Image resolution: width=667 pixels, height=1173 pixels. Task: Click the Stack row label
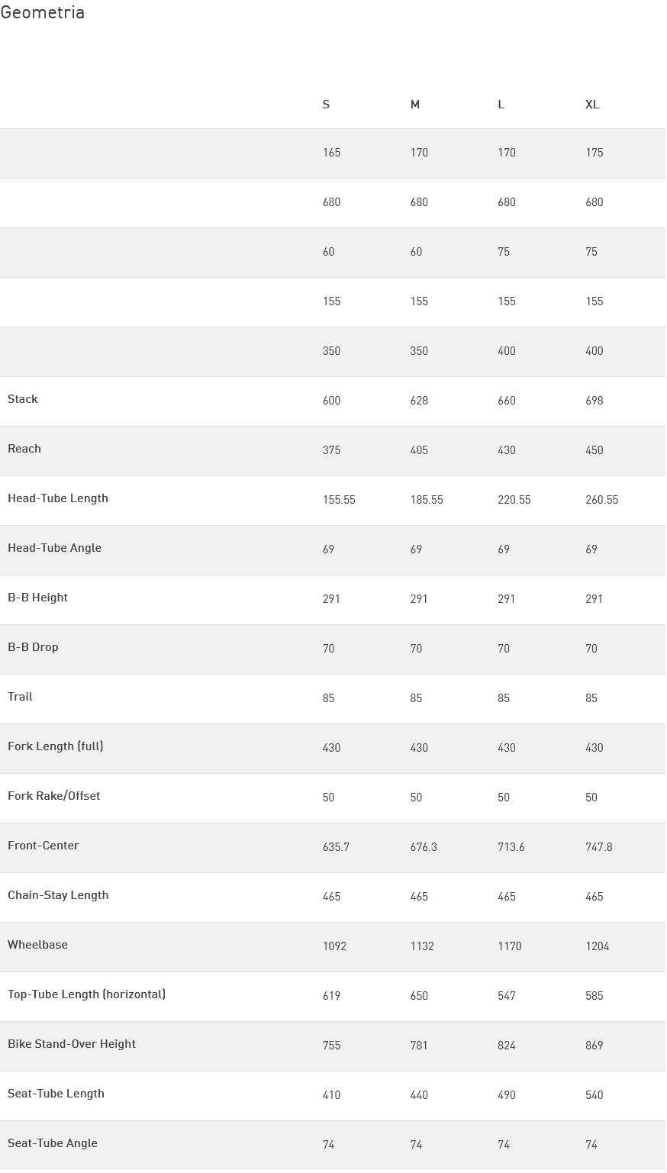click(x=23, y=399)
